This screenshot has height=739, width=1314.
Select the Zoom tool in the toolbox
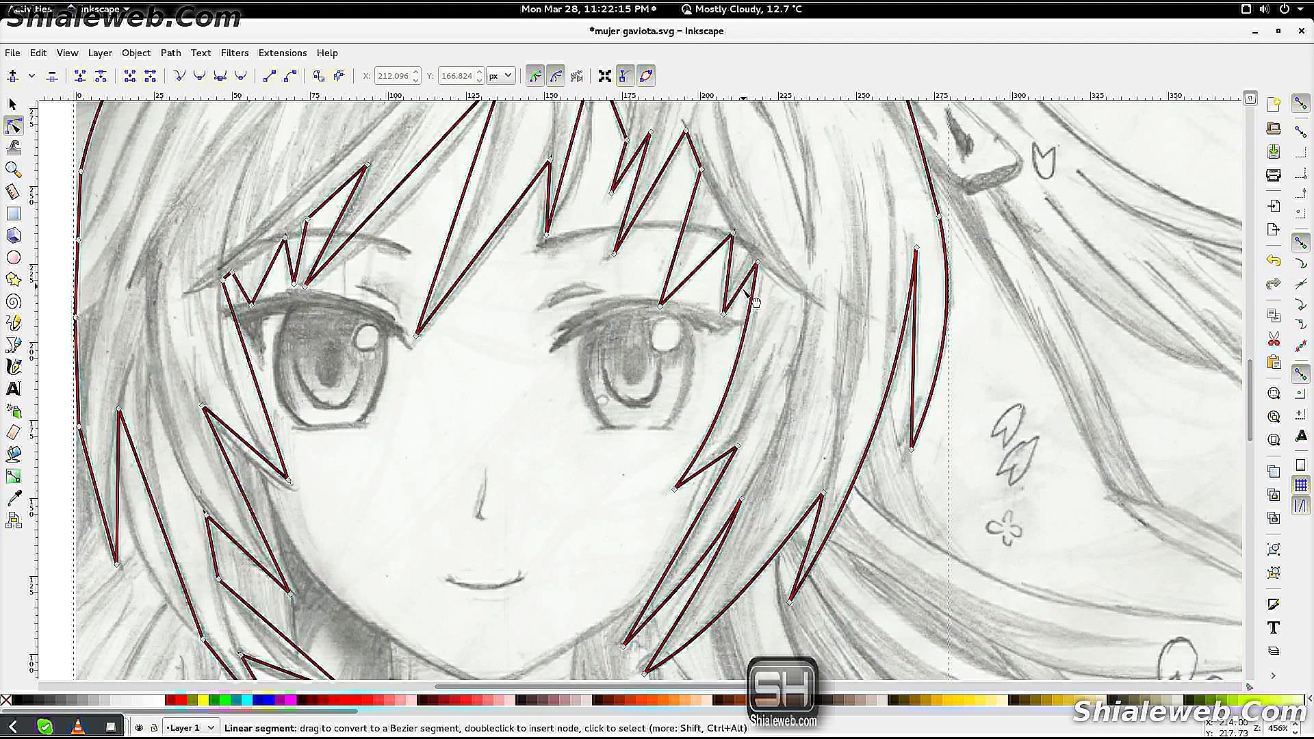point(13,170)
